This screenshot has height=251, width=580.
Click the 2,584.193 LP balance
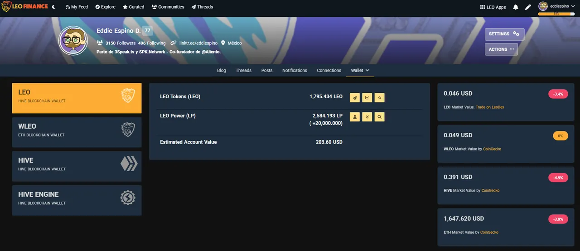327,116
